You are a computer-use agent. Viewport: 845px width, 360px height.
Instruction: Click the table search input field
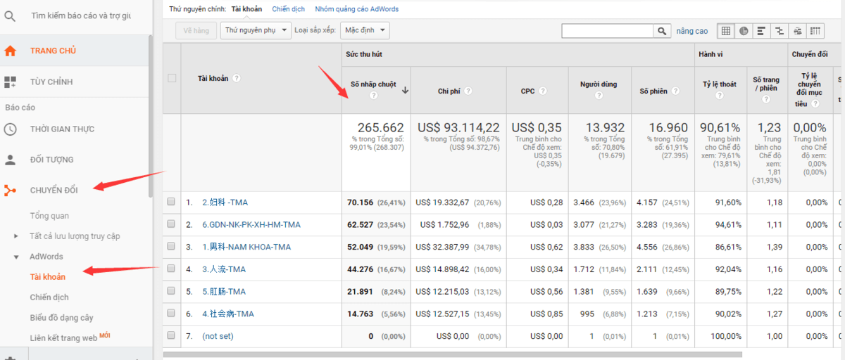pyautogui.click(x=608, y=31)
